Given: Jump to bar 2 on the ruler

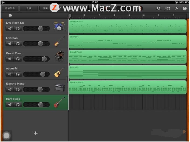Looking at the screenshot, I should coord(85,15).
